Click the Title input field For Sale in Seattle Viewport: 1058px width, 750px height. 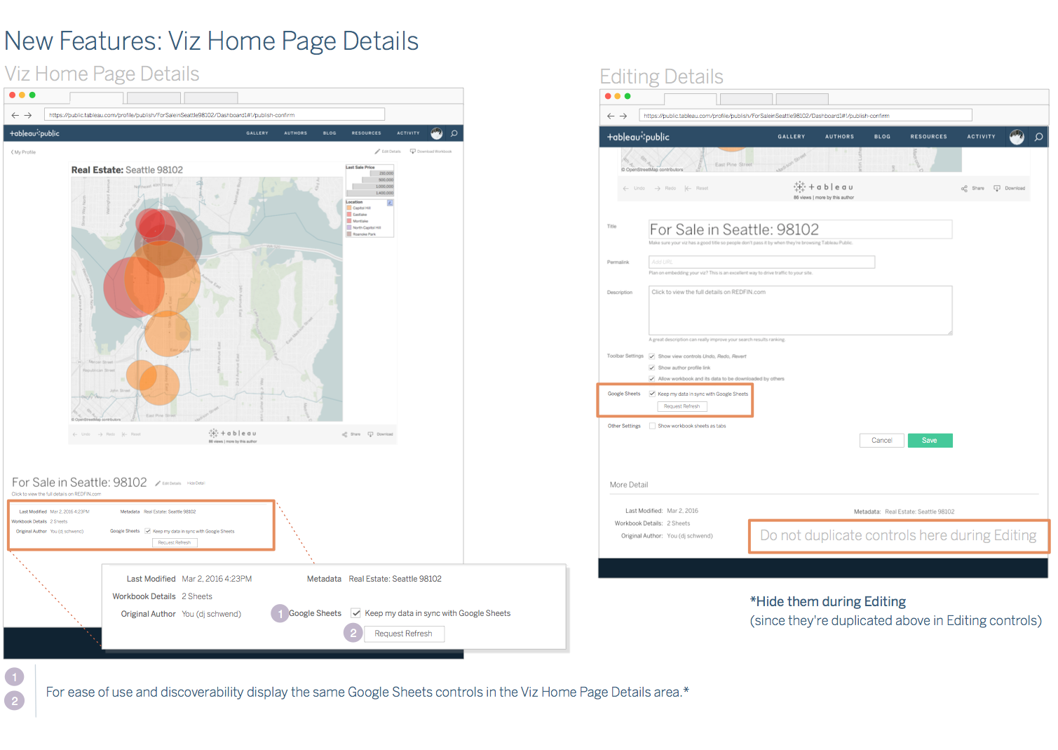click(800, 229)
